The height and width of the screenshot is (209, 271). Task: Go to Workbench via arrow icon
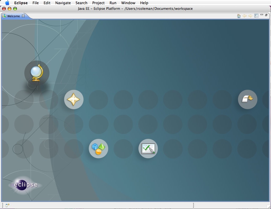[x=247, y=99]
